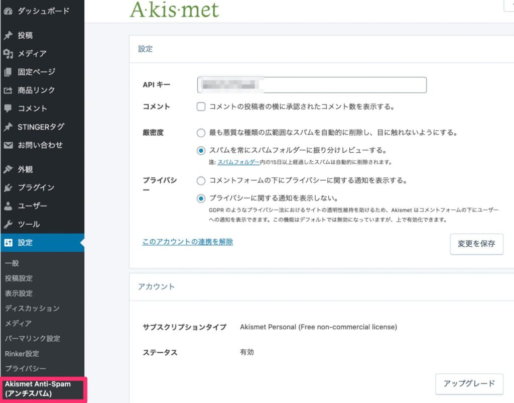Open 投稿設定 submenu item
Screen dimensions: 514x403
pyautogui.click(x=19, y=278)
